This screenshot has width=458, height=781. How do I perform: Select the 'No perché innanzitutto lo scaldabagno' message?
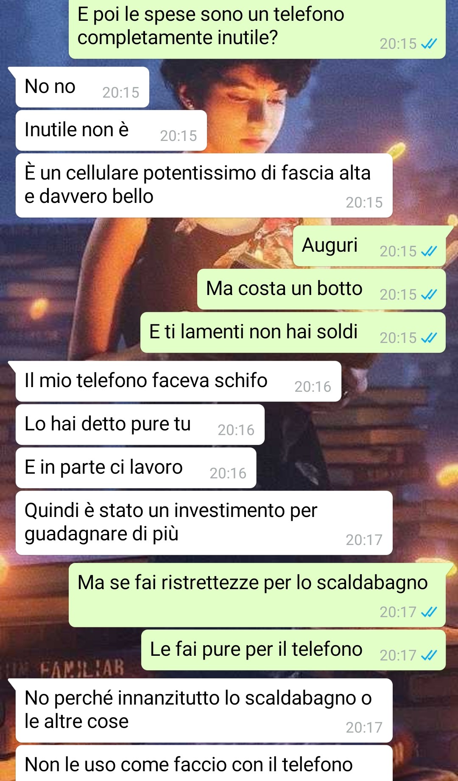point(204,711)
